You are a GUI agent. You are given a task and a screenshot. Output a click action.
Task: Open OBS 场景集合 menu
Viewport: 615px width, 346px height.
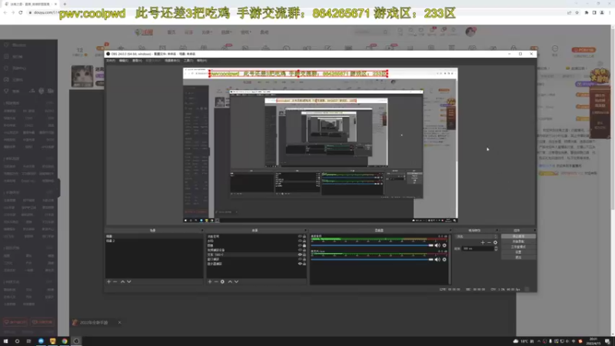(x=171, y=61)
